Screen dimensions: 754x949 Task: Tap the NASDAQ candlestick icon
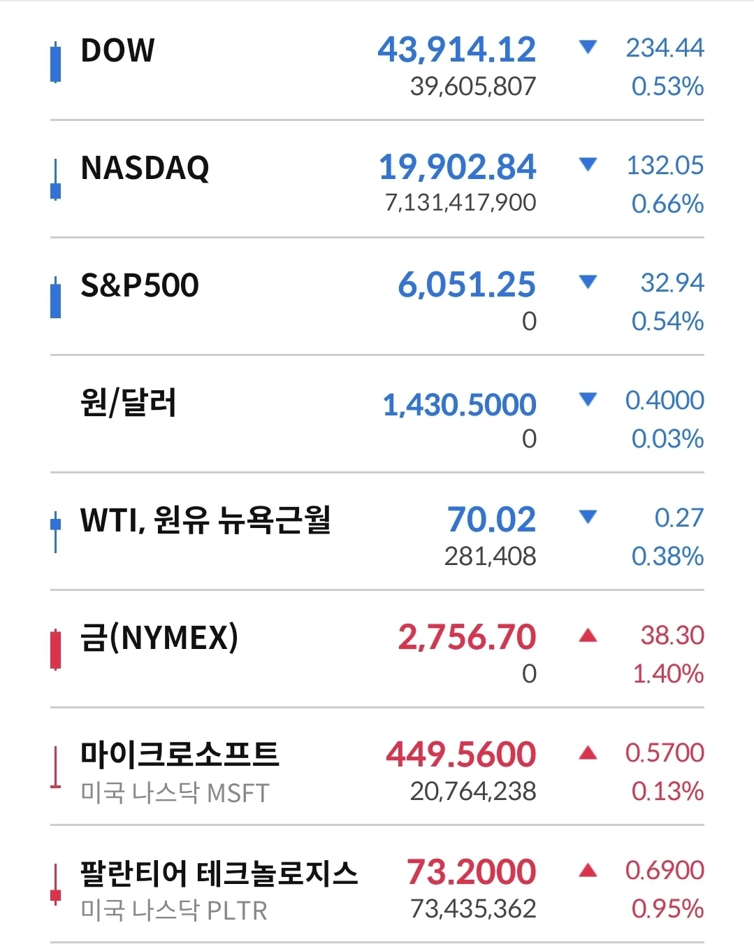pyautogui.click(x=55, y=180)
